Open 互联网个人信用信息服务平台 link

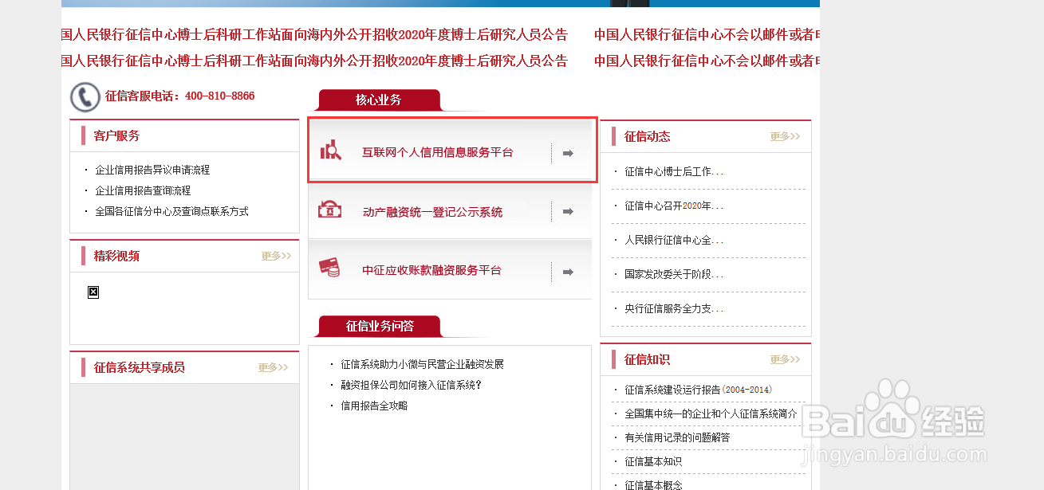tap(438, 152)
